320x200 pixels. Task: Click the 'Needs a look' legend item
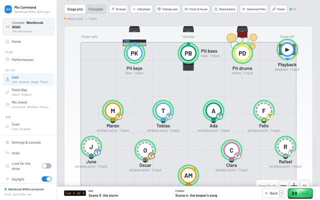pyautogui.click(x=73, y=19)
